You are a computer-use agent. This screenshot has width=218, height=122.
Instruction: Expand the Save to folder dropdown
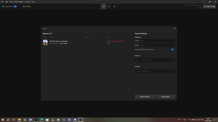(155, 60)
